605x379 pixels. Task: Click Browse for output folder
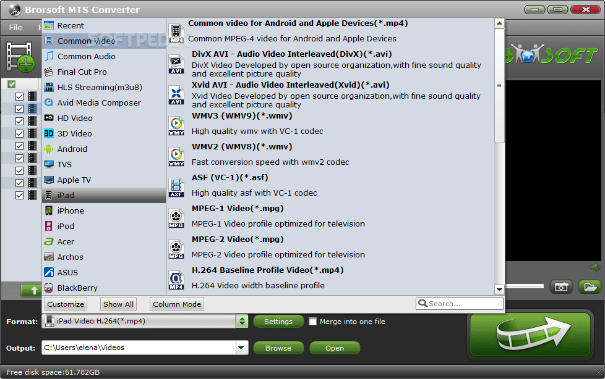(278, 348)
